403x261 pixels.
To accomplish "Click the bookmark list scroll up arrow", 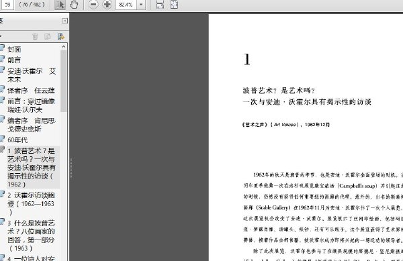I will click(x=64, y=47).
